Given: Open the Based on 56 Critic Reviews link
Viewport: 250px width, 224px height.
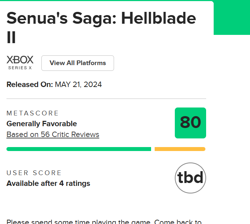Looking at the screenshot, I should point(53,135).
